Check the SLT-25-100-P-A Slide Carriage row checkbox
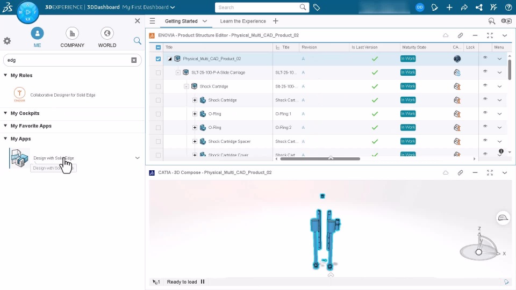 (x=158, y=73)
